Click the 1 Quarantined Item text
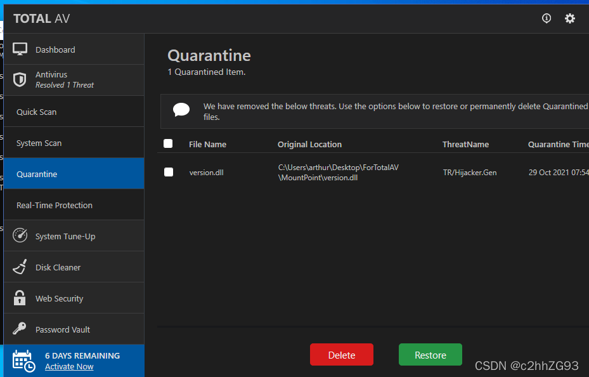Image resolution: width=589 pixels, height=377 pixels. tap(207, 72)
